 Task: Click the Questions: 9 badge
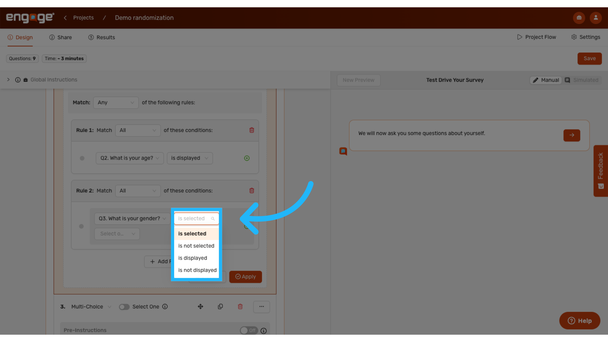[22, 59]
